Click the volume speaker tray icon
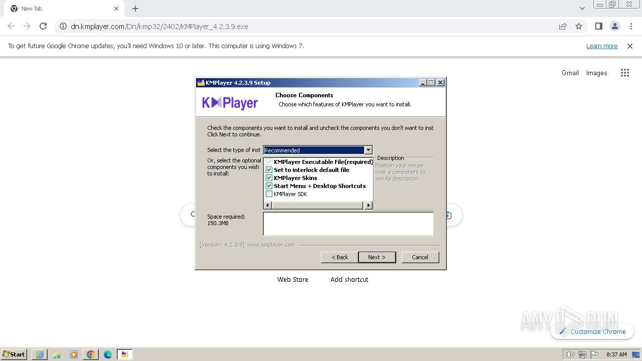642x361 pixels. (570, 354)
